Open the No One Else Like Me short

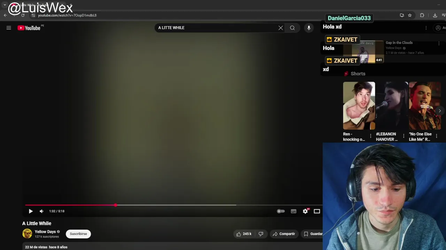(425, 106)
